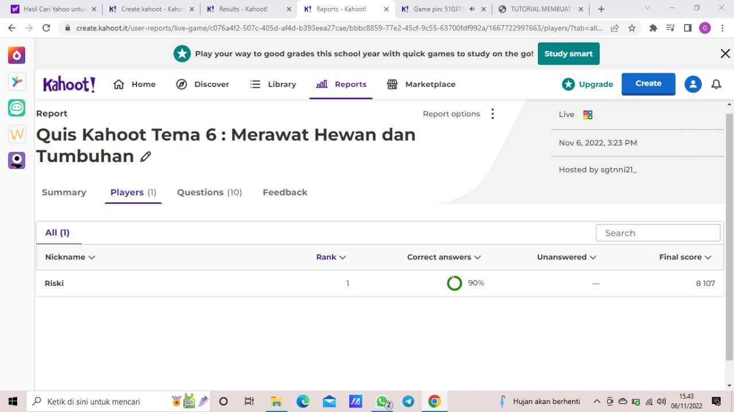Sort by Correct answers column
The image size is (734, 412).
tap(444, 257)
